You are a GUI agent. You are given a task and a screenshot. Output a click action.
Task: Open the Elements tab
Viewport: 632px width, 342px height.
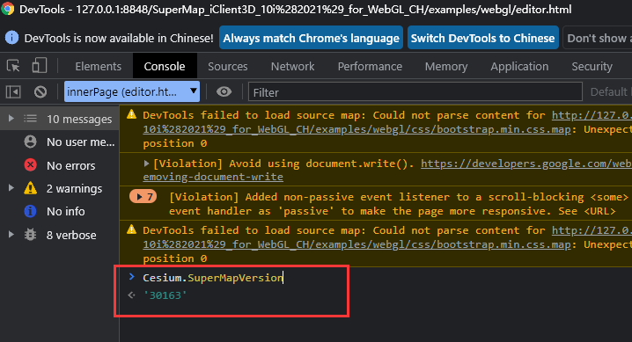coord(98,66)
